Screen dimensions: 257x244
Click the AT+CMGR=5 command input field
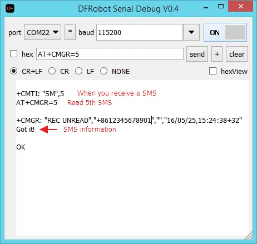110,54
